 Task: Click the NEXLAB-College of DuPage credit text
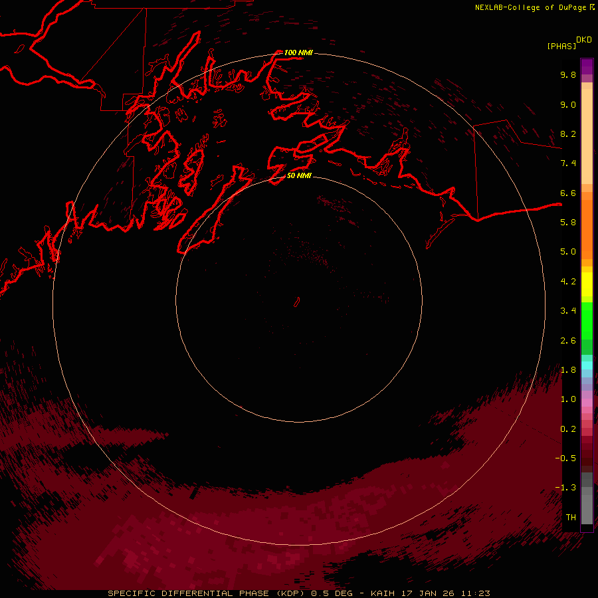coord(530,7)
